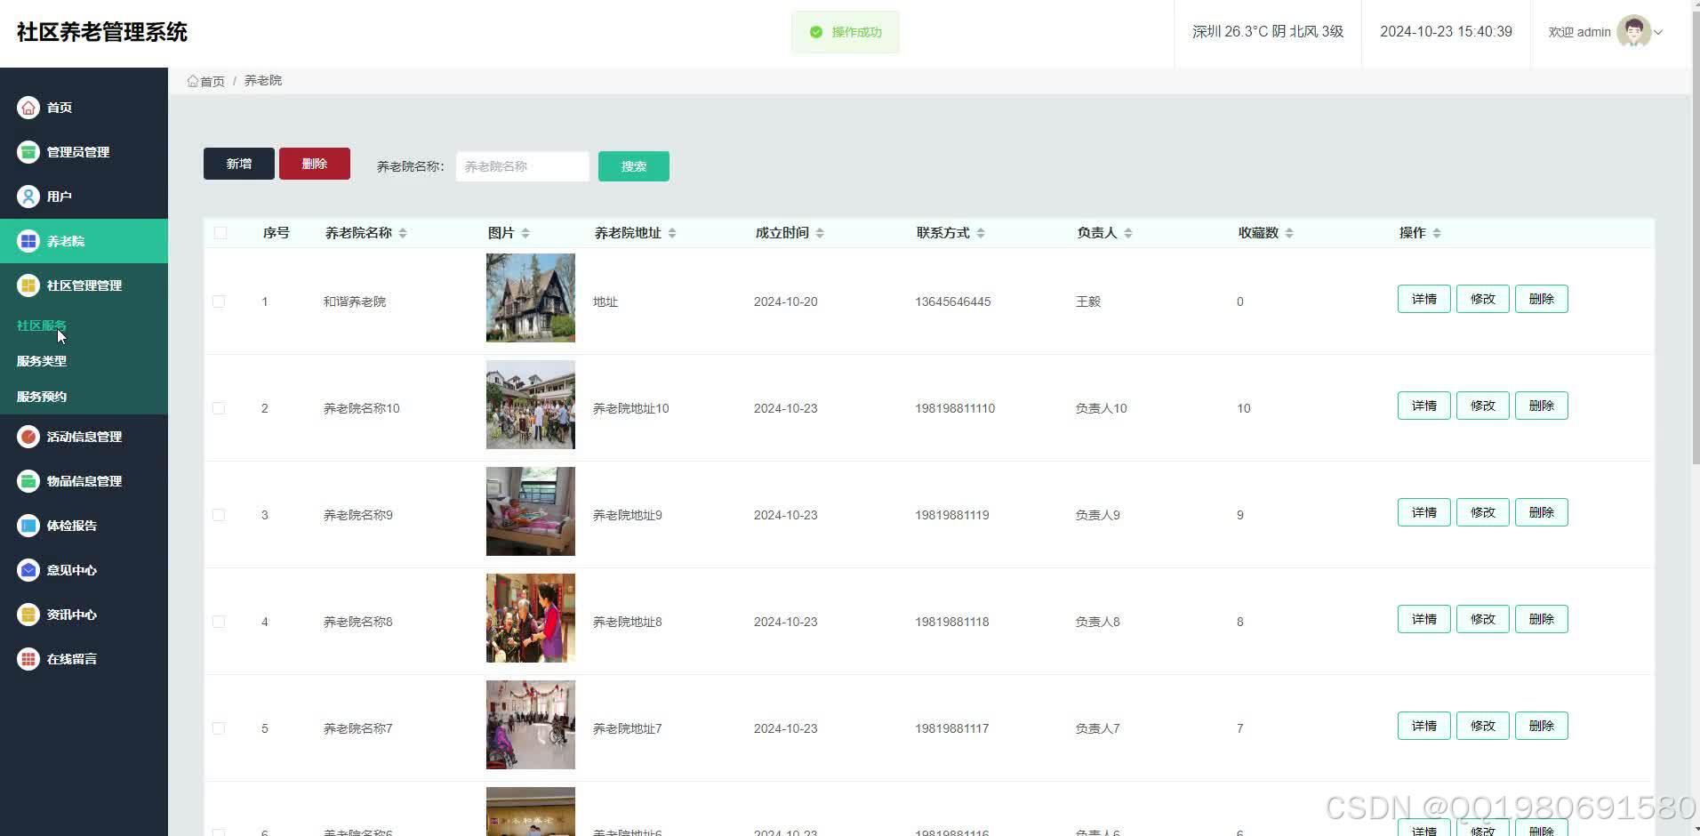The width and height of the screenshot is (1700, 836).
Task: Click the dark 新增 button
Action: click(x=239, y=164)
